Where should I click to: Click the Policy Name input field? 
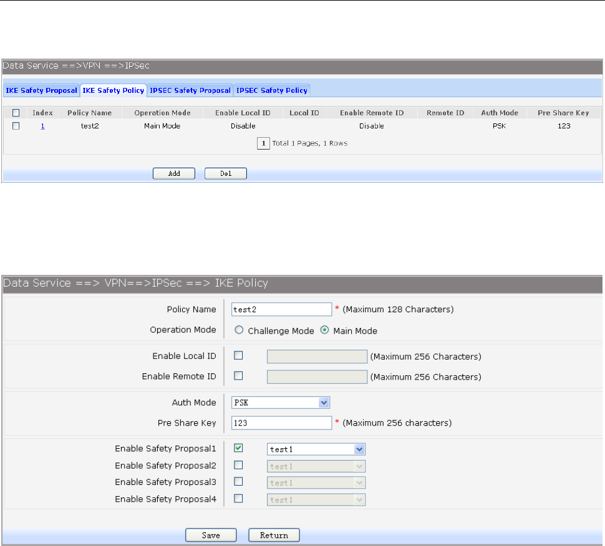(281, 309)
